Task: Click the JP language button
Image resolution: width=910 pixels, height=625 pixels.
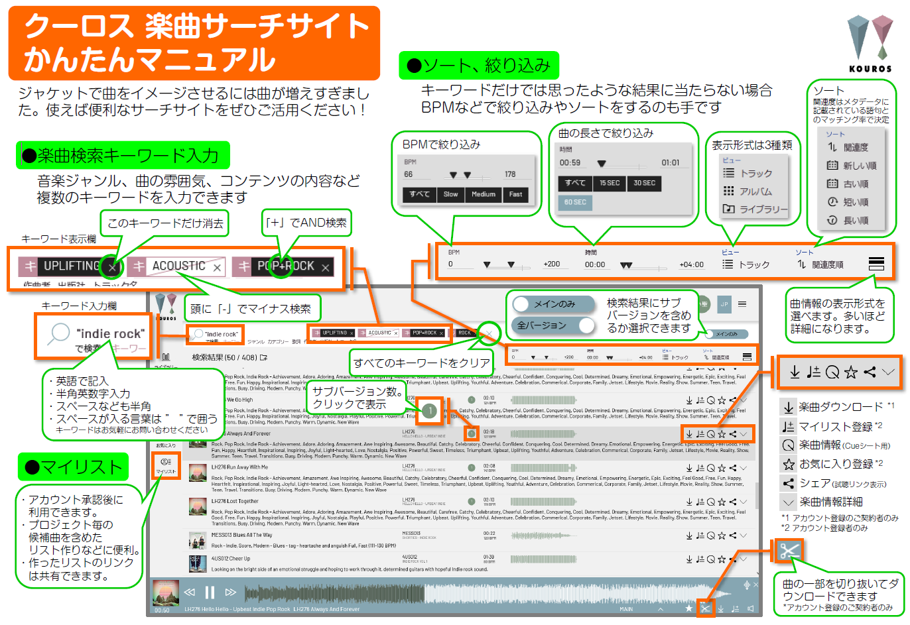Action: (724, 304)
